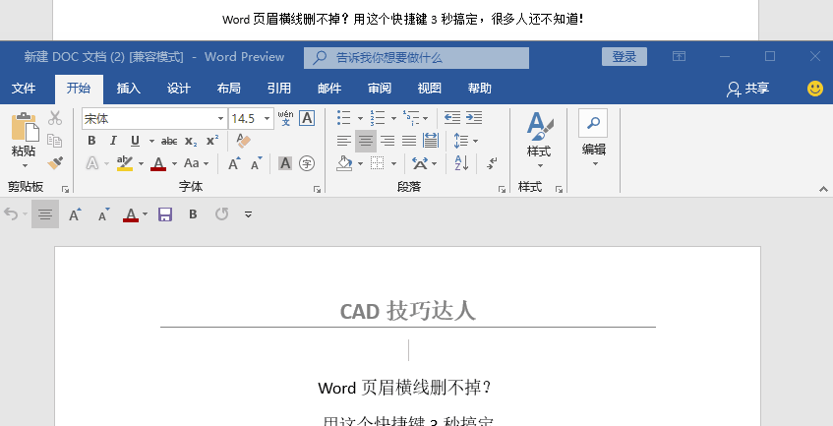833x426 pixels.
Task: Switch to the 设计 tab
Action: pyautogui.click(x=179, y=89)
